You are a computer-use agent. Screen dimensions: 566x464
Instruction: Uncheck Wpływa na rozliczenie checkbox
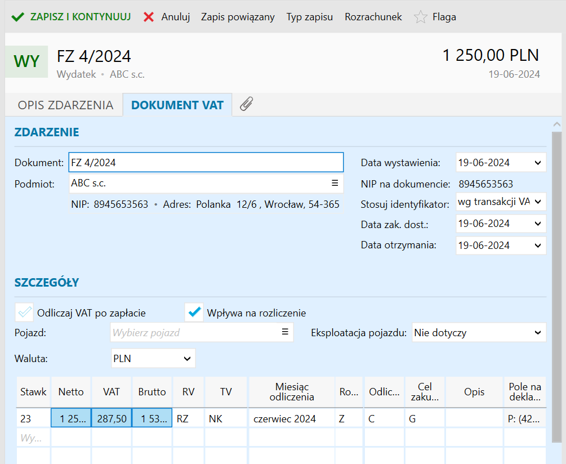195,313
